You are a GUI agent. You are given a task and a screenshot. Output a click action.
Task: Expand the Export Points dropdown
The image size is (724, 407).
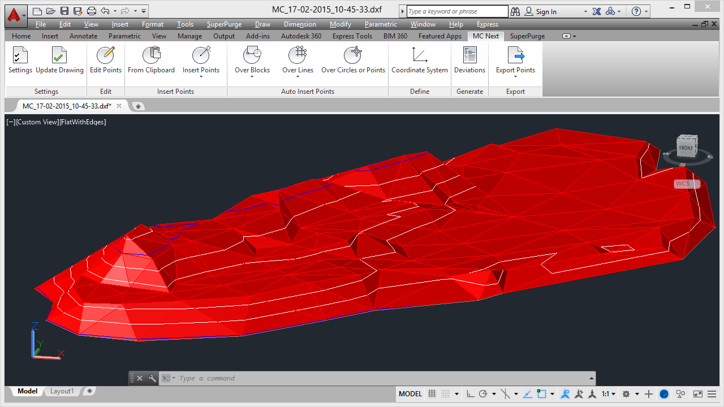(x=515, y=77)
